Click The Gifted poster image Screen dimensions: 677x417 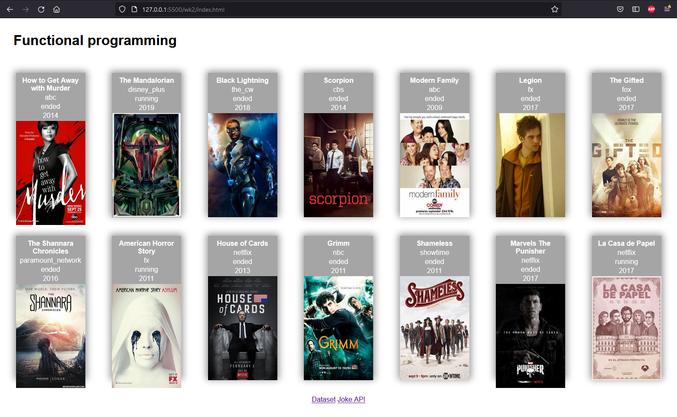pos(627,165)
